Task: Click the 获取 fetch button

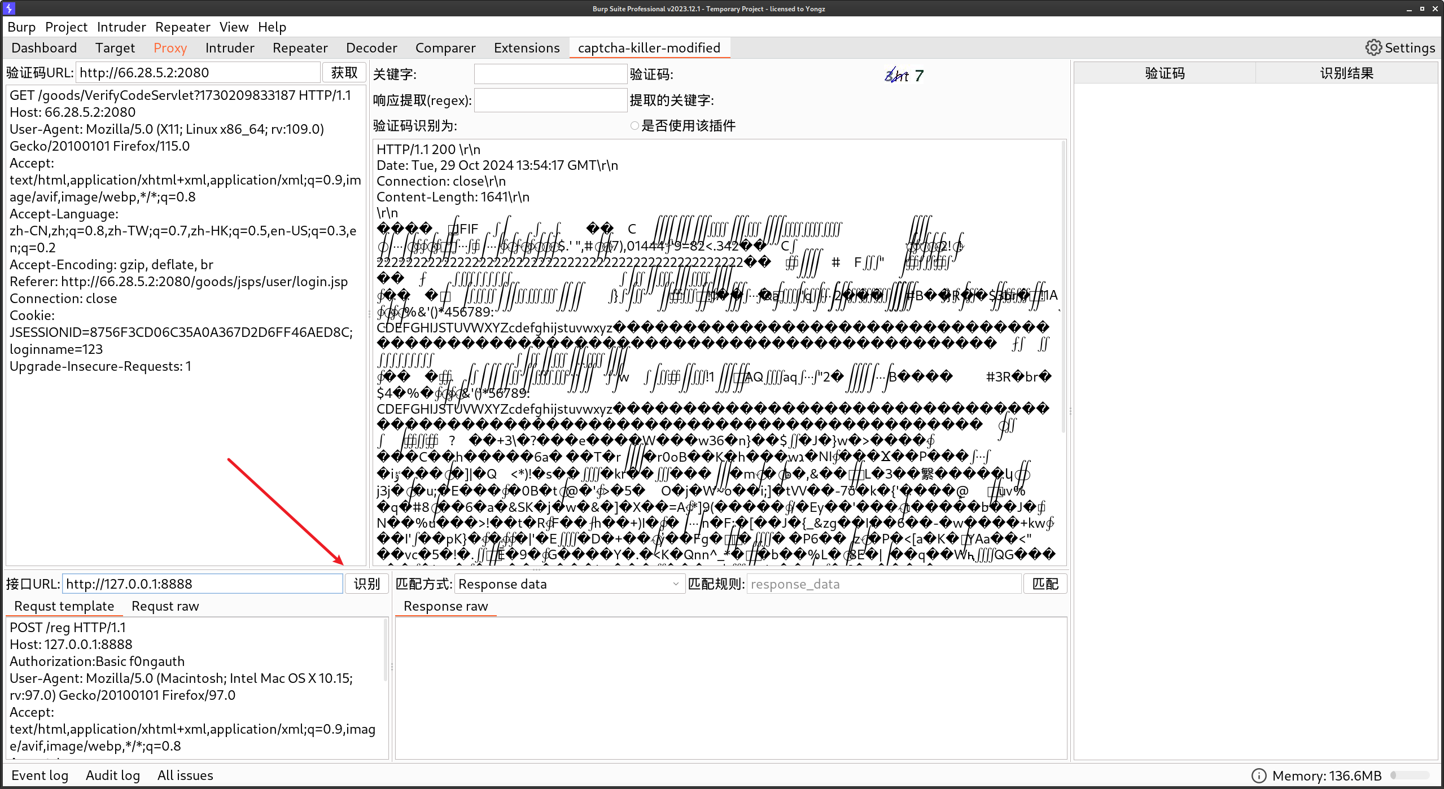Action: [x=344, y=73]
